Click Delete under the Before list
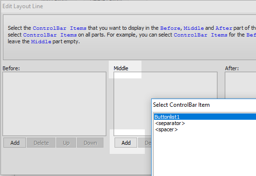This screenshot has width=256, height=176. click(41, 143)
